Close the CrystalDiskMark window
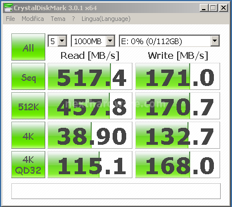The height and width of the screenshot is (207, 232). [x=224, y=8]
